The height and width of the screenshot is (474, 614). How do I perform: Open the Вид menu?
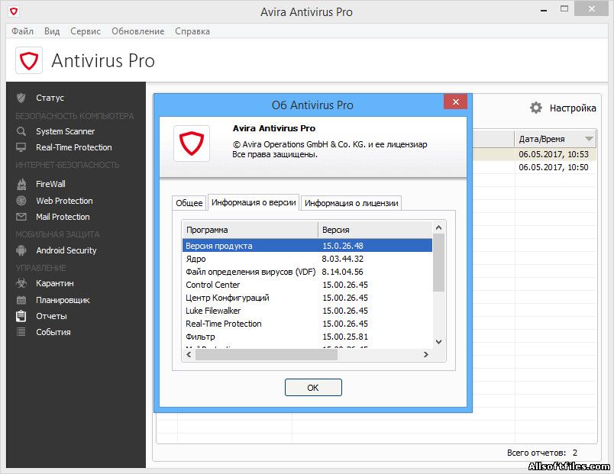[x=52, y=31]
